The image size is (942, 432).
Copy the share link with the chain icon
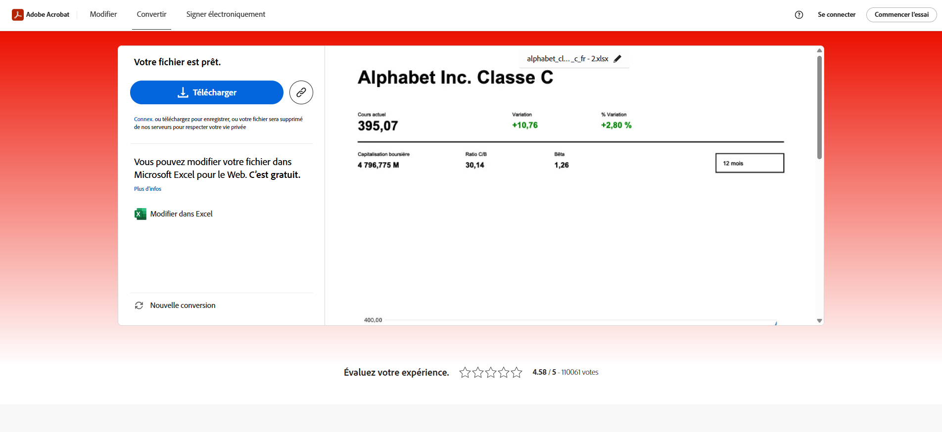[x=301, y=92]
